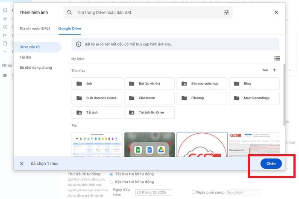The image size is (299, 199).
Task: Click the Đã chọn 1 mục text
Action: pyautogui.click(x=44, y=164)
